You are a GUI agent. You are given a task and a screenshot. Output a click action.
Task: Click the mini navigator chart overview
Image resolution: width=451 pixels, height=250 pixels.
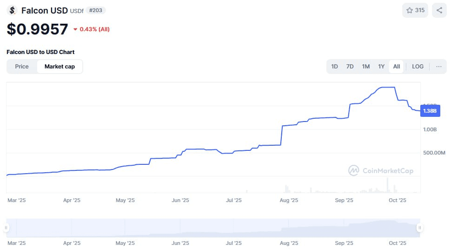pyautogui.click(x=213, y=228)
